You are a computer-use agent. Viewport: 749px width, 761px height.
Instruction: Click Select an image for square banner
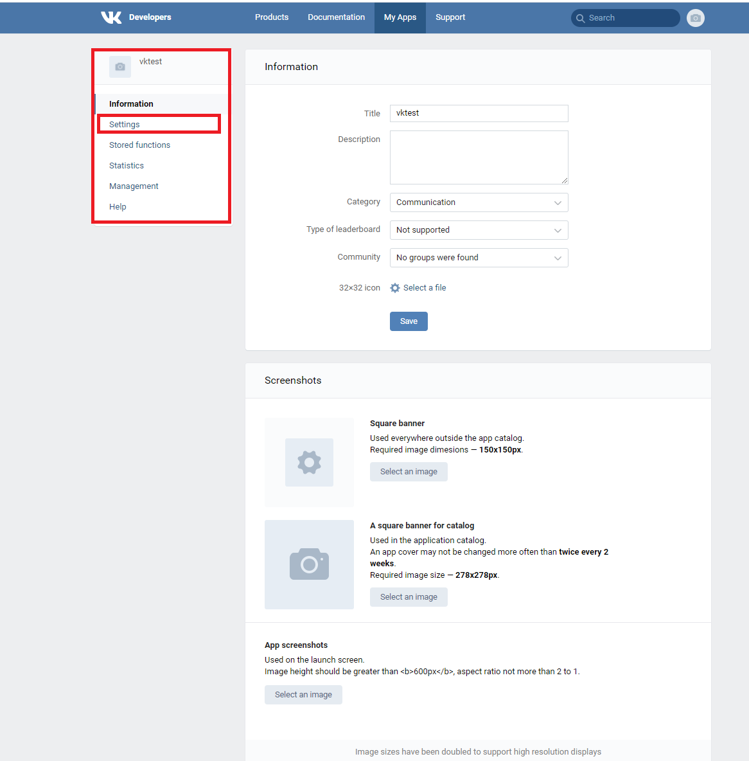409,472
